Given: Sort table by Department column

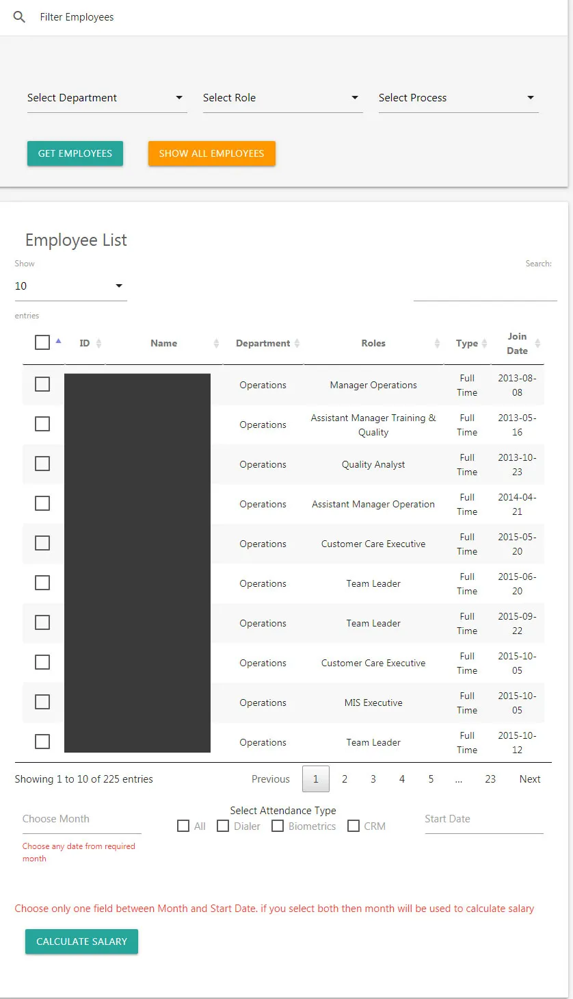Looking at the screenshot, I should click(x=263, y=343).
